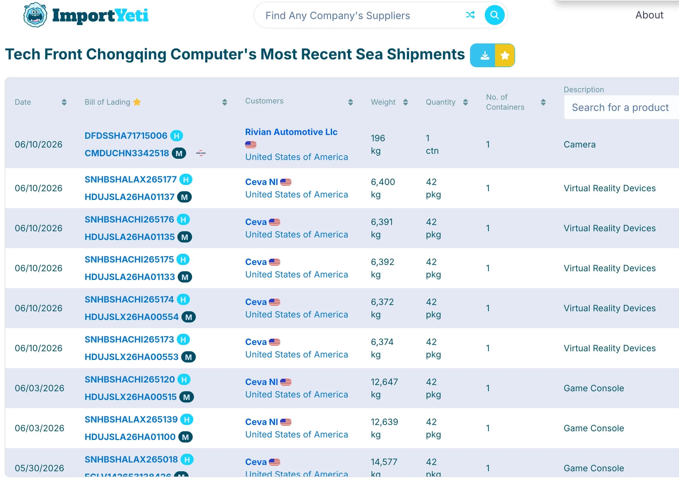
Task: Click the ImportYeti yeti logo icon
Action: (35, 15)
